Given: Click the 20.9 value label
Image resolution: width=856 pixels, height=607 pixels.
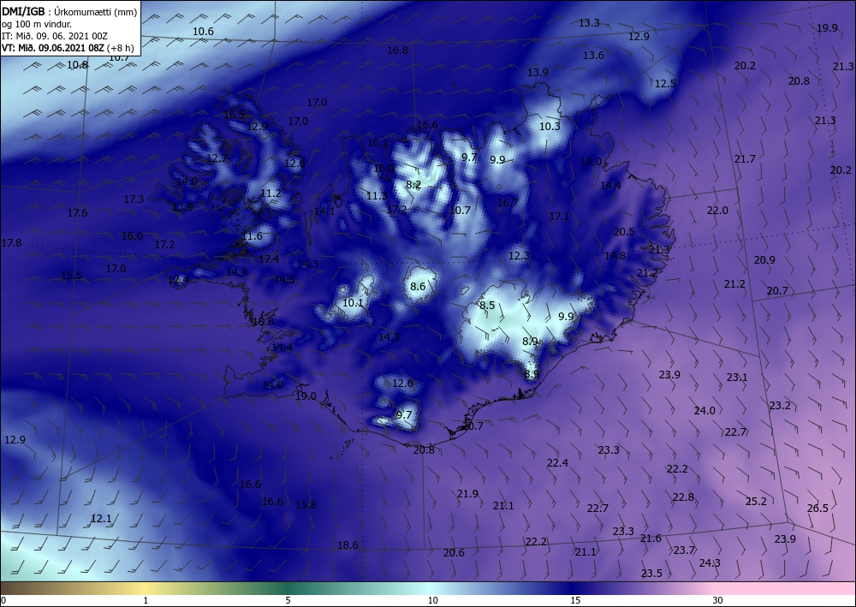Looking at the screenshot, I should 764,259.
